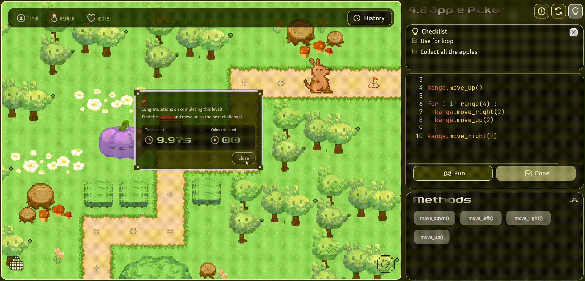Place cursor on code line 9
585x281 pixels.
pos(495,128)
